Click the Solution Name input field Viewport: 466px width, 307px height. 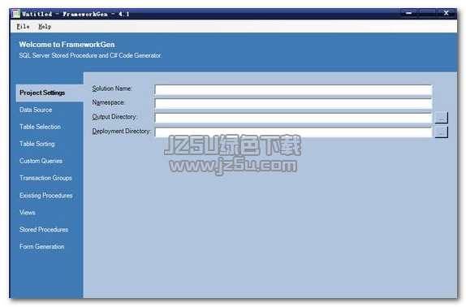(293, 89)
